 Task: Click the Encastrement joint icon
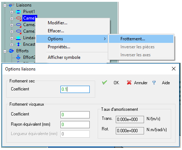18,44
